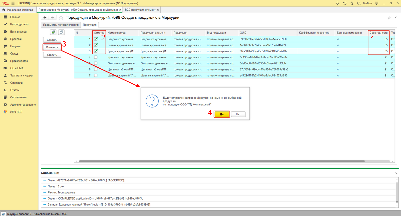Select the GUID cell a4722d4f-3fe2-4404-a6cb-b894023df590

tap(268, 75)
